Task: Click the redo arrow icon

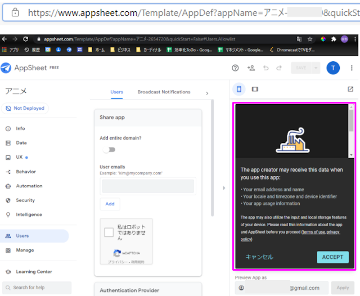Action: 279,68
